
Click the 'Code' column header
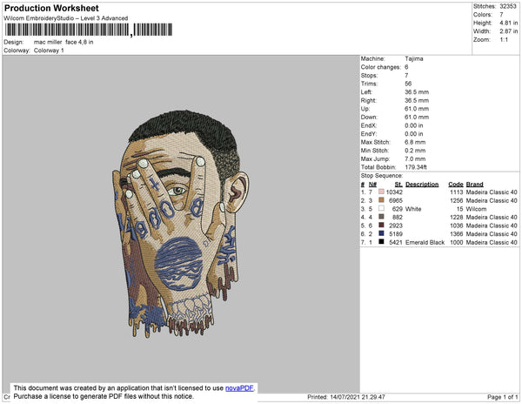(x=456, y=185)
